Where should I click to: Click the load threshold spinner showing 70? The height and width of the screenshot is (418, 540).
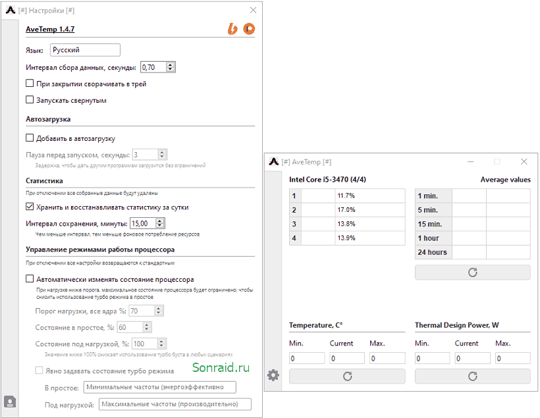(146, 311)
